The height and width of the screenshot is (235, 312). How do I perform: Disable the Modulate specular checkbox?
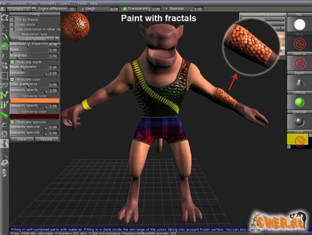point(12,122)
